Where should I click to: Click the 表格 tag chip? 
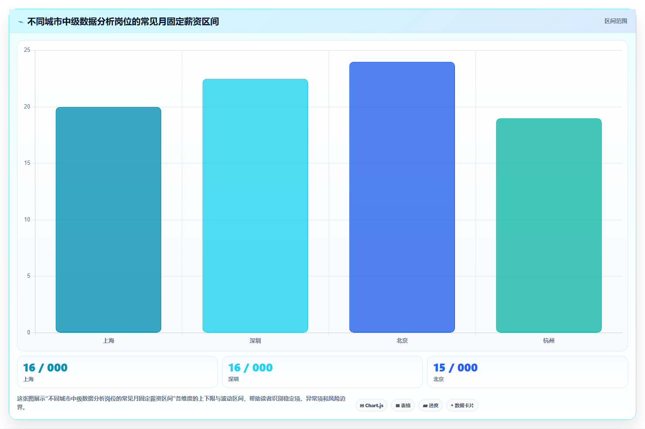tap(403, 405)
